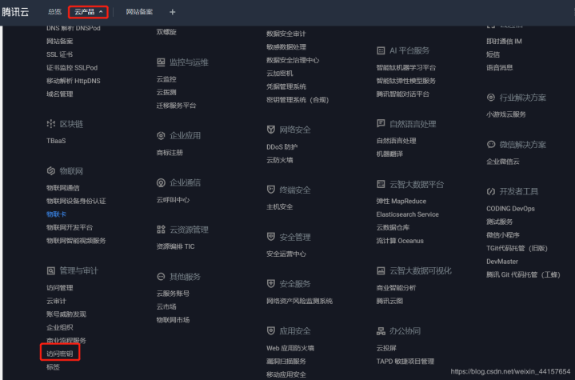Click the 办公协同 category icon
The width and height of the screenshot is (575, 380).
tap(381, 331)
